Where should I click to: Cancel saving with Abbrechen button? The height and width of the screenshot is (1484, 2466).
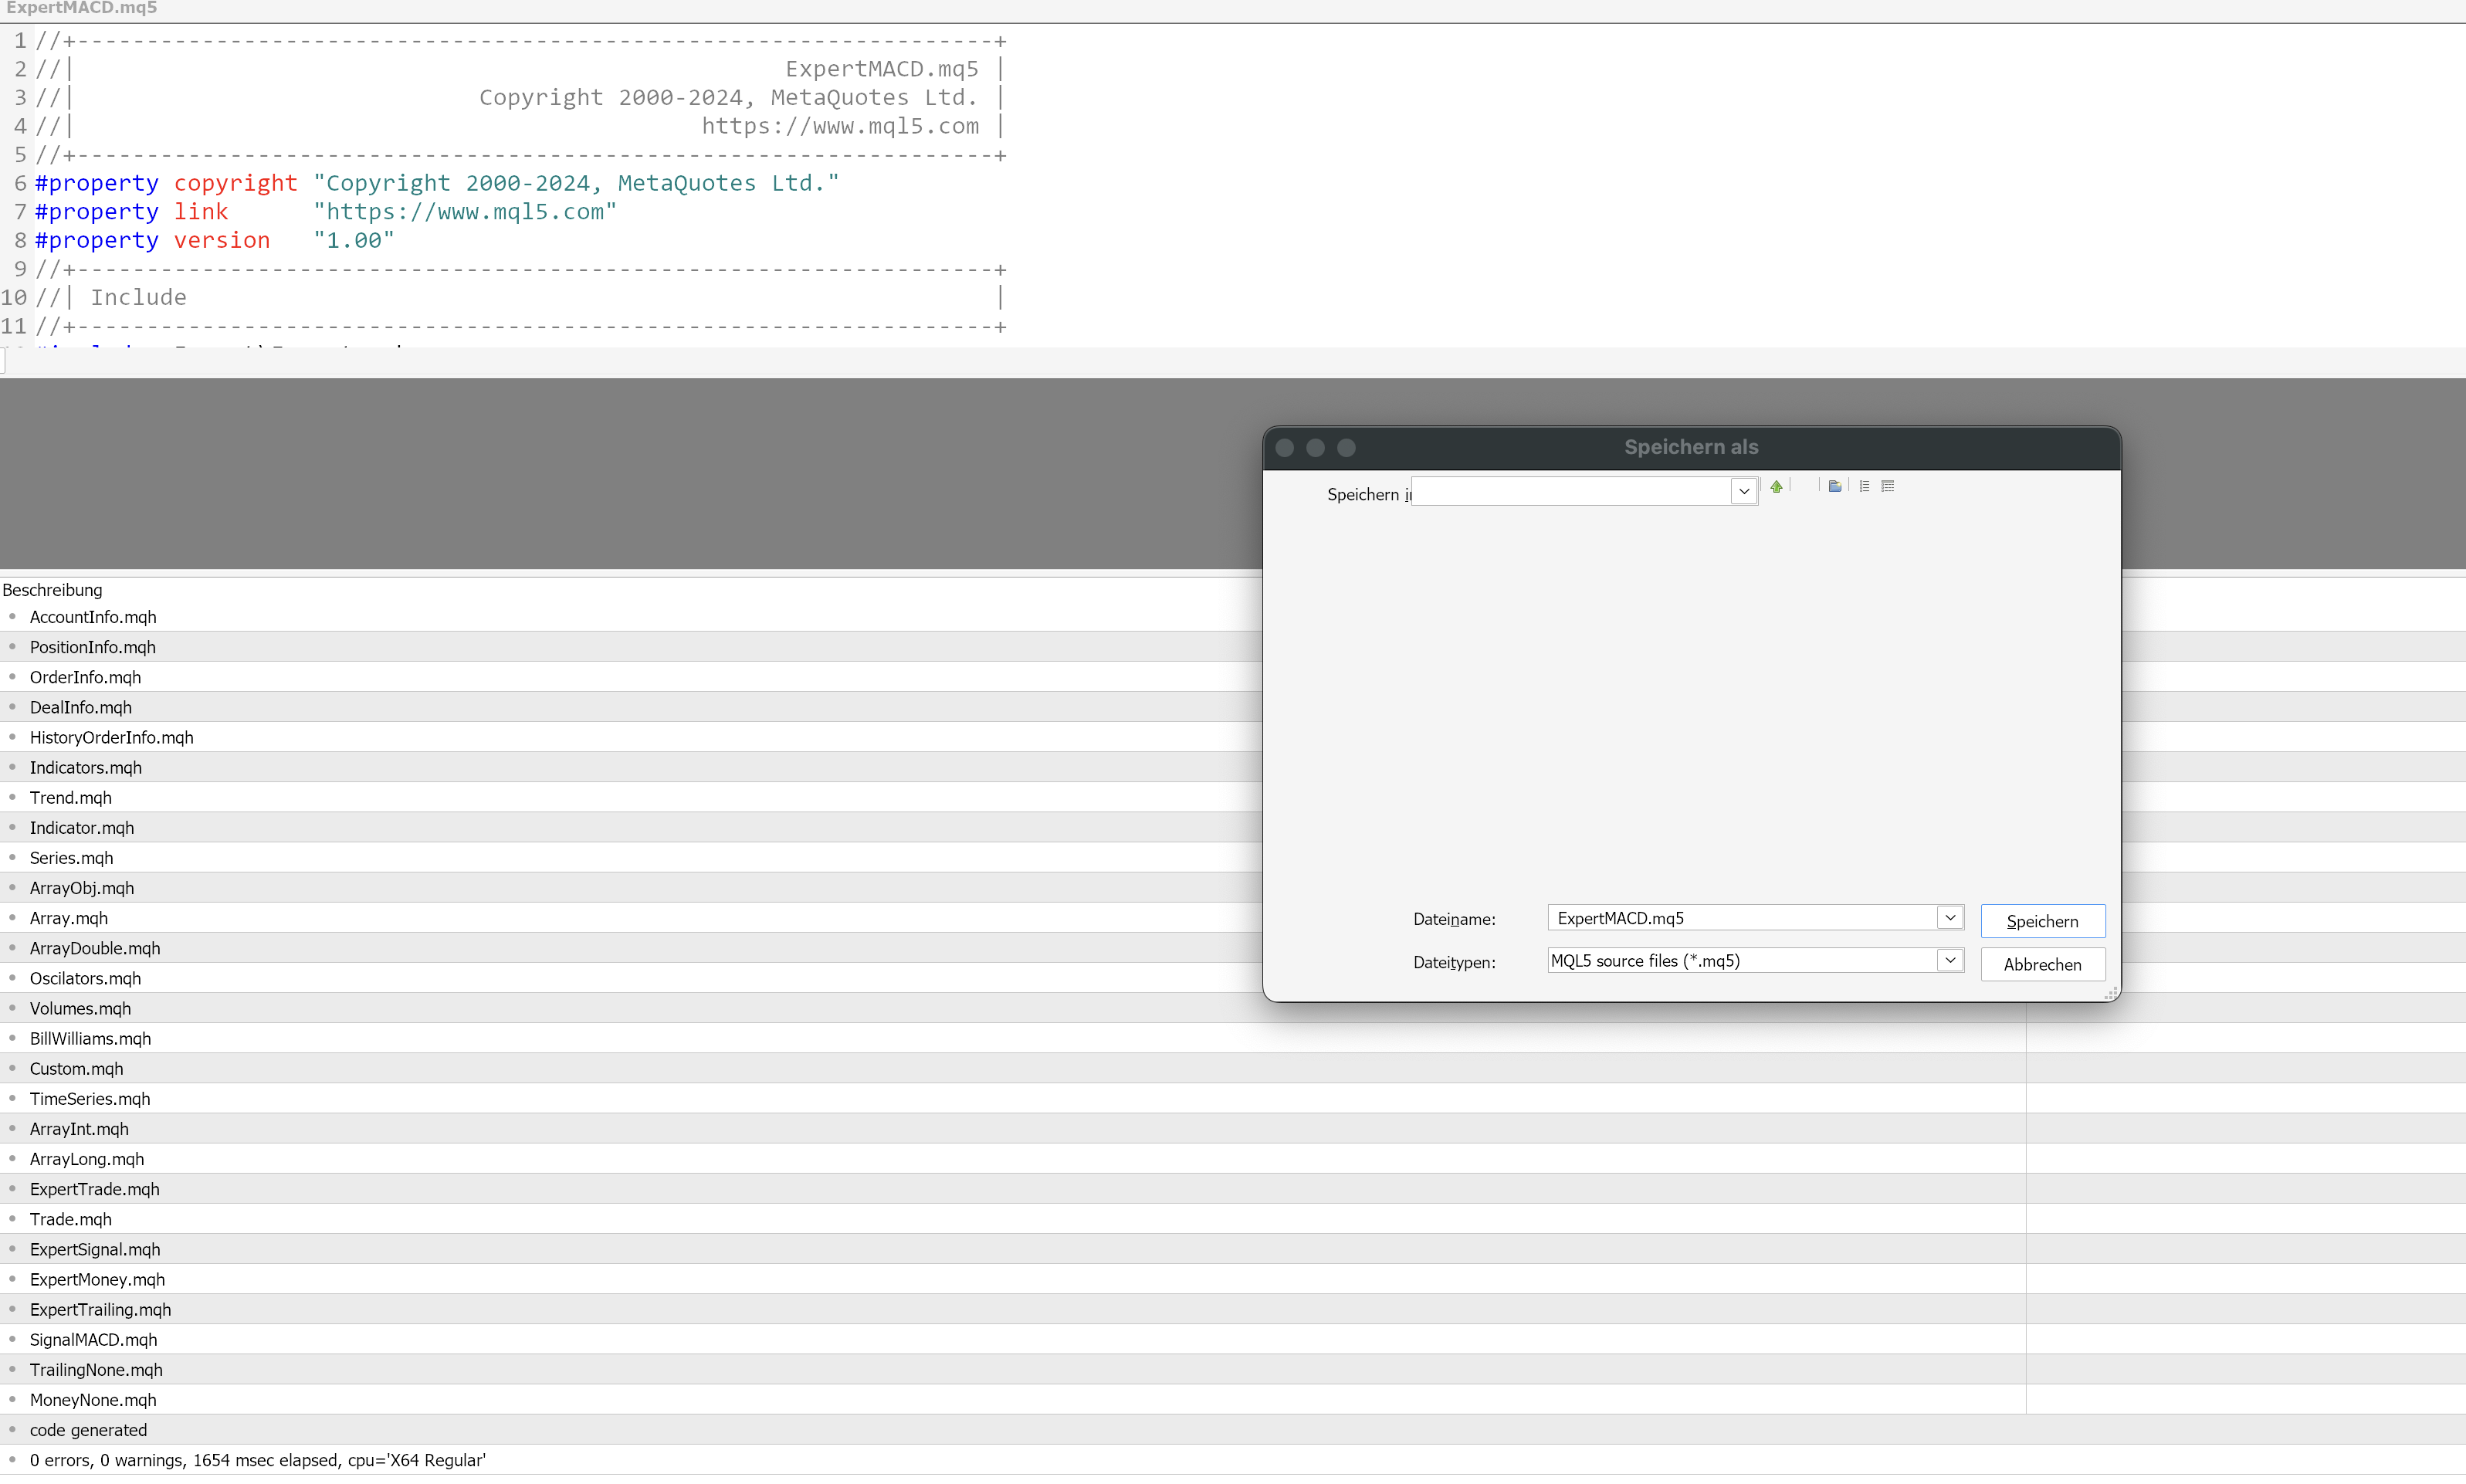(2042, 964)
